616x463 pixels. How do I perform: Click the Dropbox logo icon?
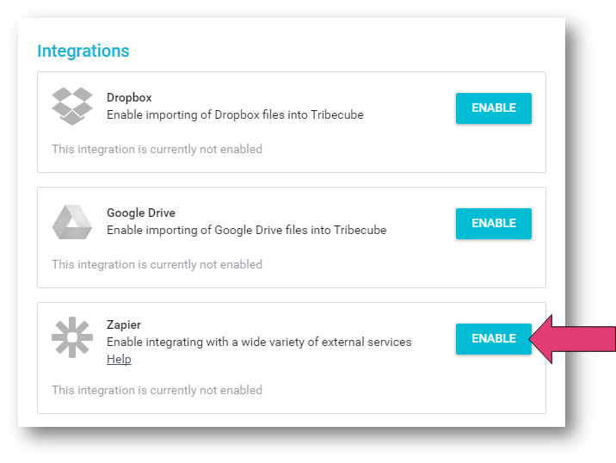[x=72, y=106]
